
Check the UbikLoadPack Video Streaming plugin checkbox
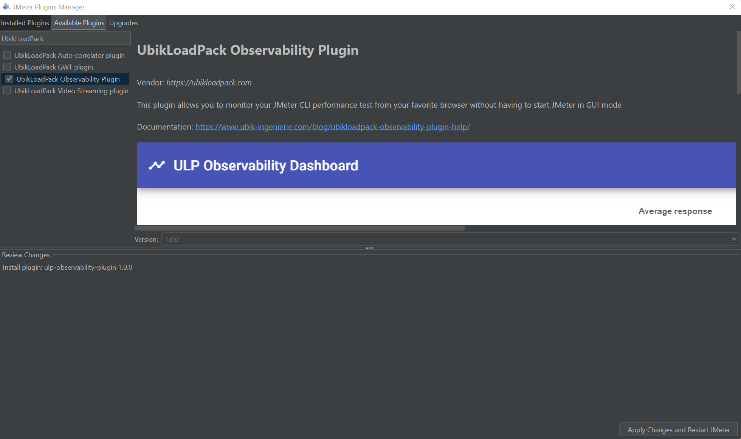(x=7, y=91)
